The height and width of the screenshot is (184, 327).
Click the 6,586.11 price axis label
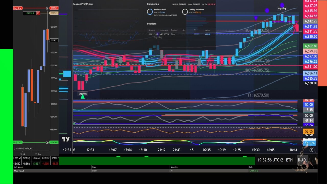point(311,73)
